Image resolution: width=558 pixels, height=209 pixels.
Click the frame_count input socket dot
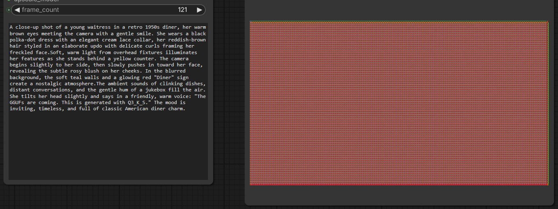point(9,10)
